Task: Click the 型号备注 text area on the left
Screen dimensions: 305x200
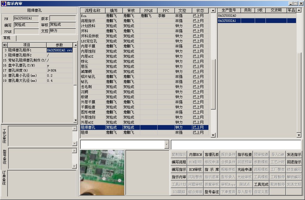Action: click(40, 159)
